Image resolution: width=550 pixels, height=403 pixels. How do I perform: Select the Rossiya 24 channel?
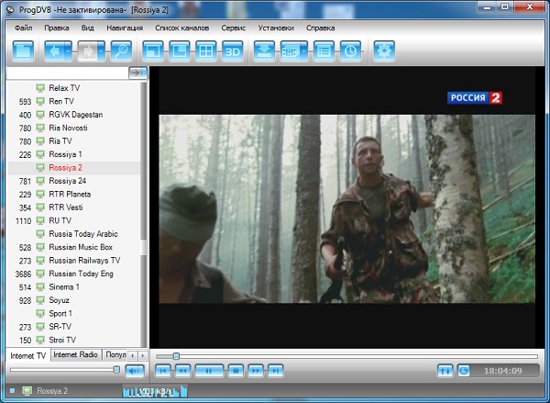click(69, 181)
